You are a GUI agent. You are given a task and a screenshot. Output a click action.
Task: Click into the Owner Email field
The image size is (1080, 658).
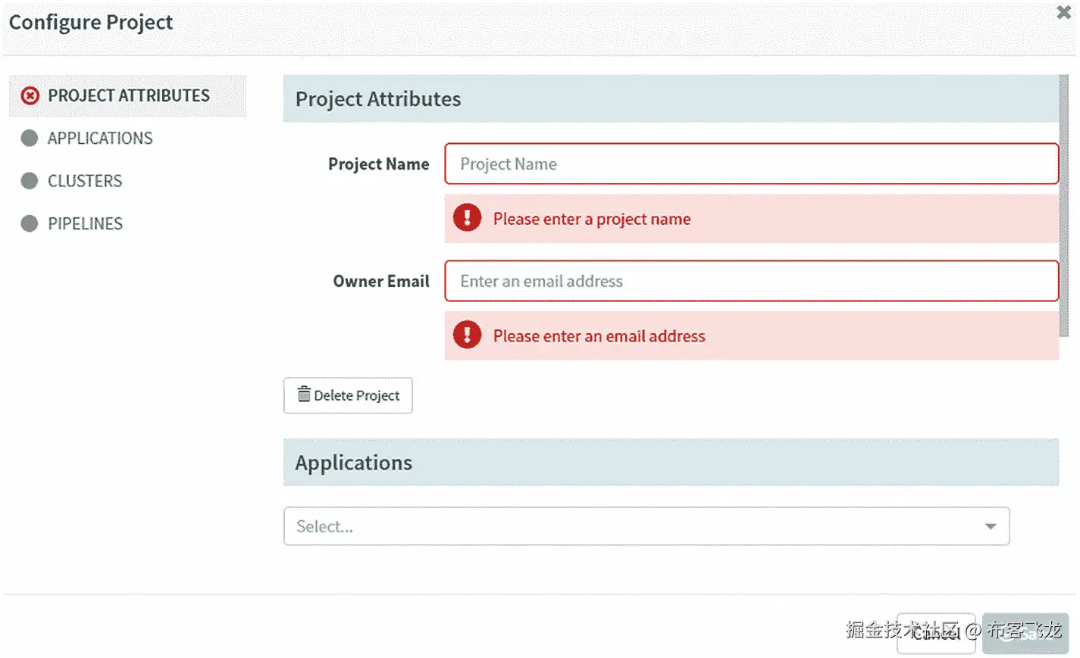pos(750,281)
